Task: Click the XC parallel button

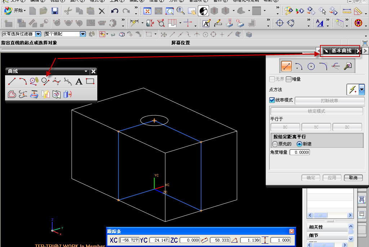Action: [x=285, y=127]
